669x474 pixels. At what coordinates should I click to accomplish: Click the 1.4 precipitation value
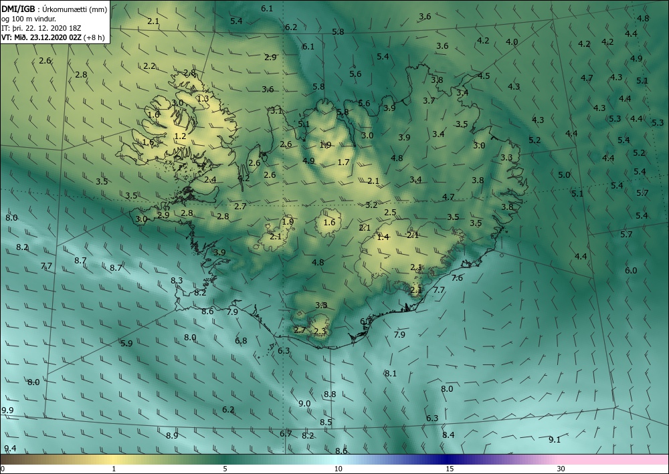pos(383,237)
